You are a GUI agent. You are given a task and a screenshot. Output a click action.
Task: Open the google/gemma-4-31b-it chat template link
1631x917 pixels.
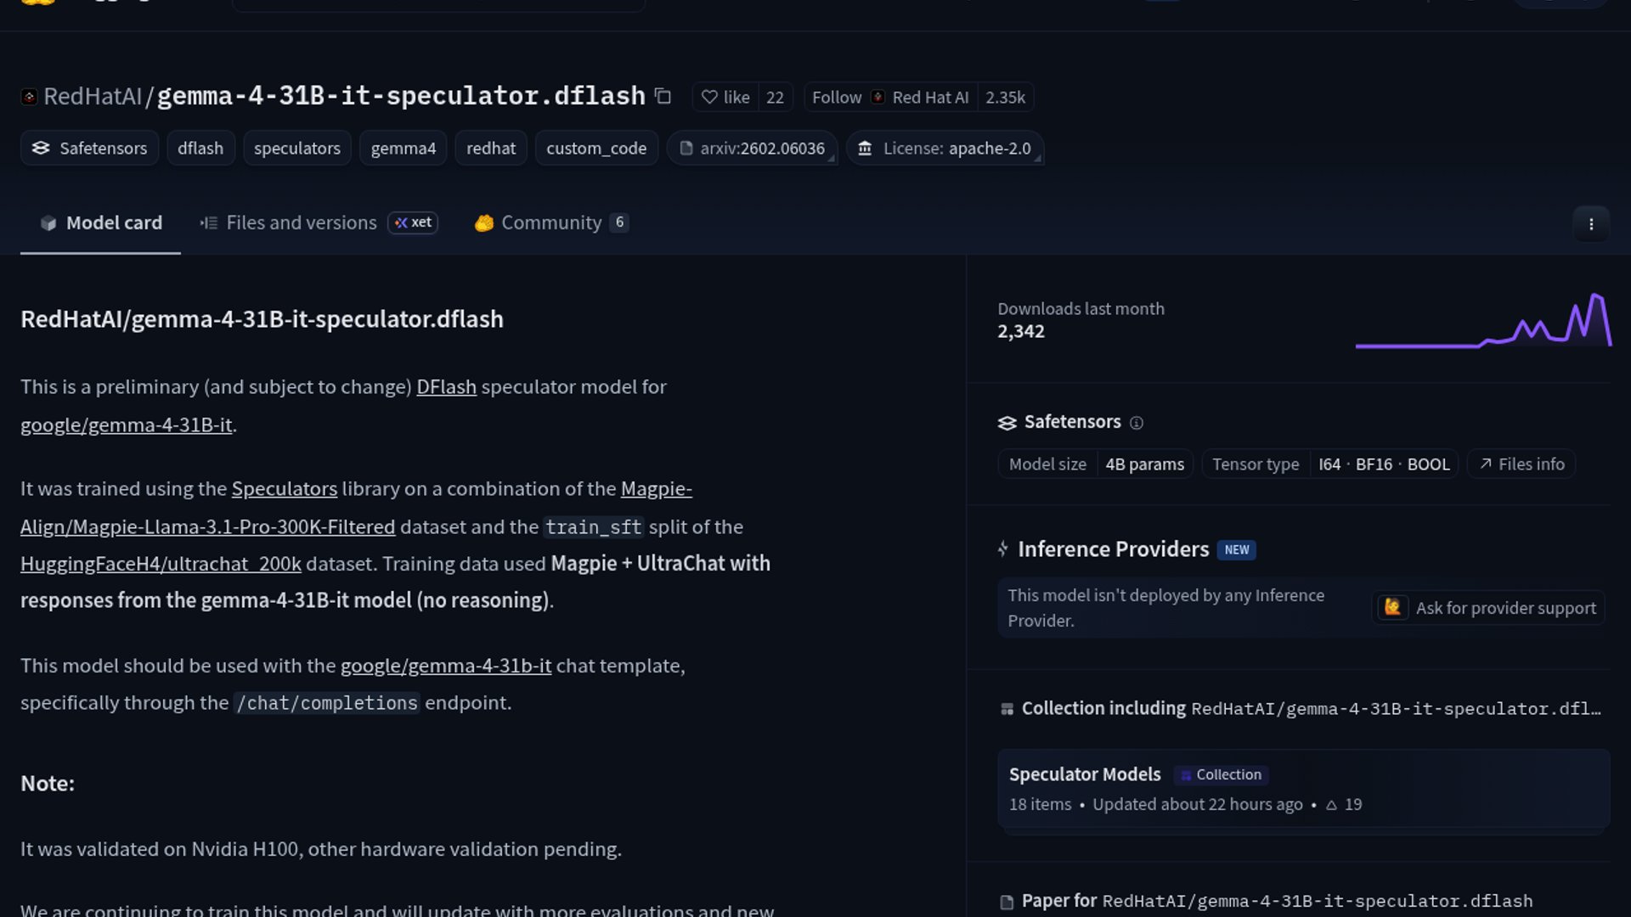click(446, 667)
